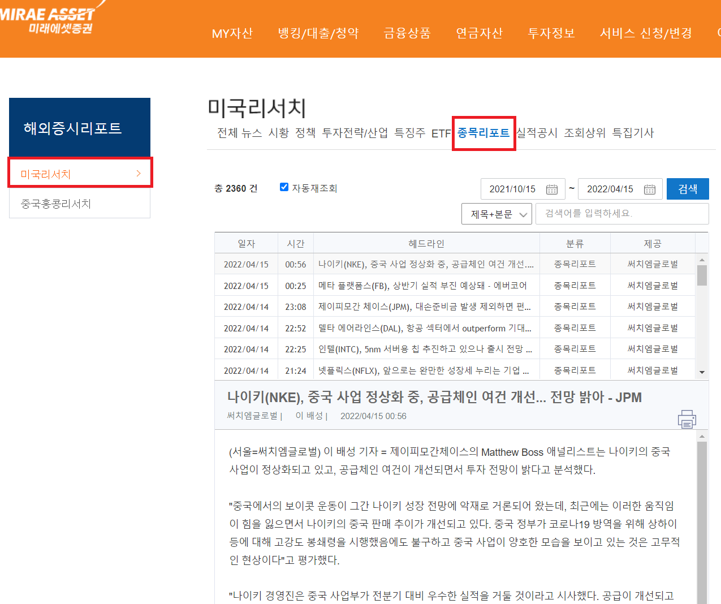The image size is (721, 604).
Task: Click 써치엠글로벌 cell in the 넷플릭스(NFLX) row
Action: (x=653, y=370)
